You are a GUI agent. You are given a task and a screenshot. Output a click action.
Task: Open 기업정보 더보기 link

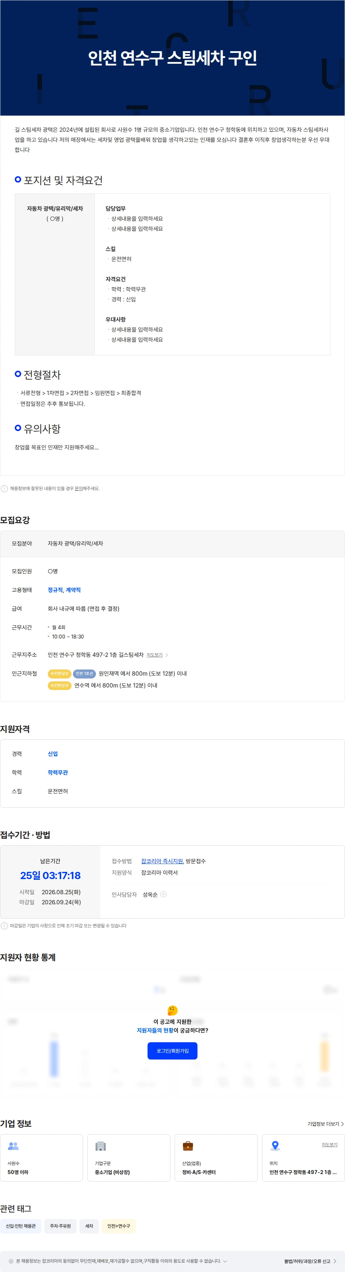[325, 1124]
